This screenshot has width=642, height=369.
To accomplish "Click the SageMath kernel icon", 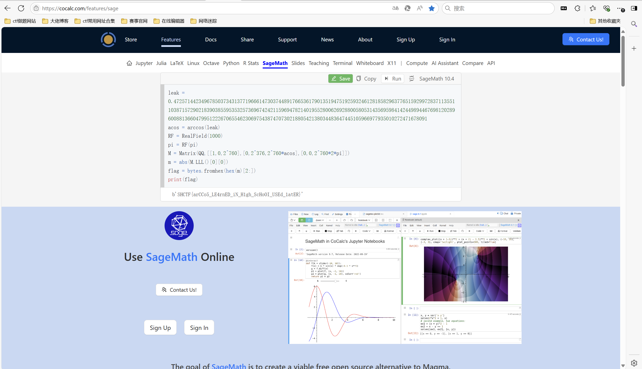I will tap(412, 79).
